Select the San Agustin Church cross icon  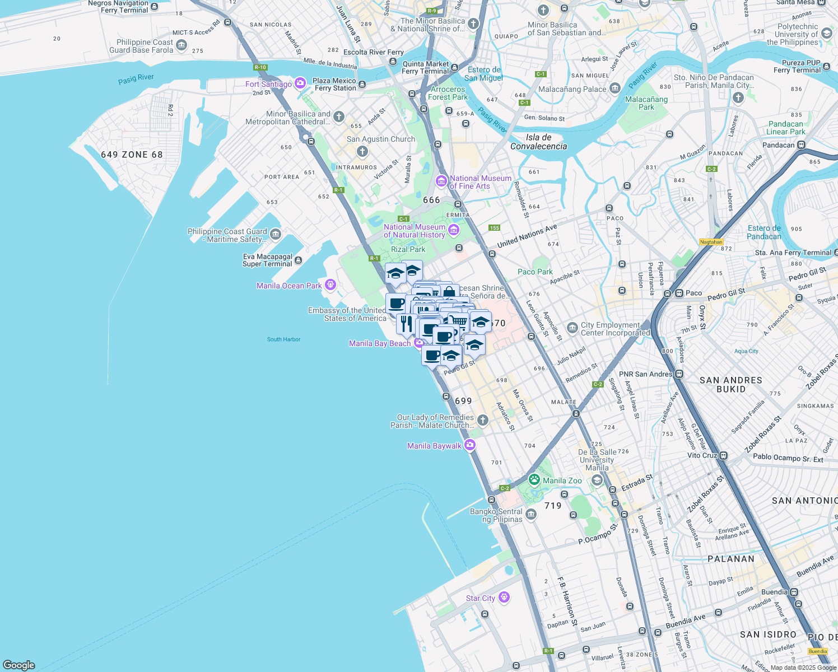pos(362,151)
